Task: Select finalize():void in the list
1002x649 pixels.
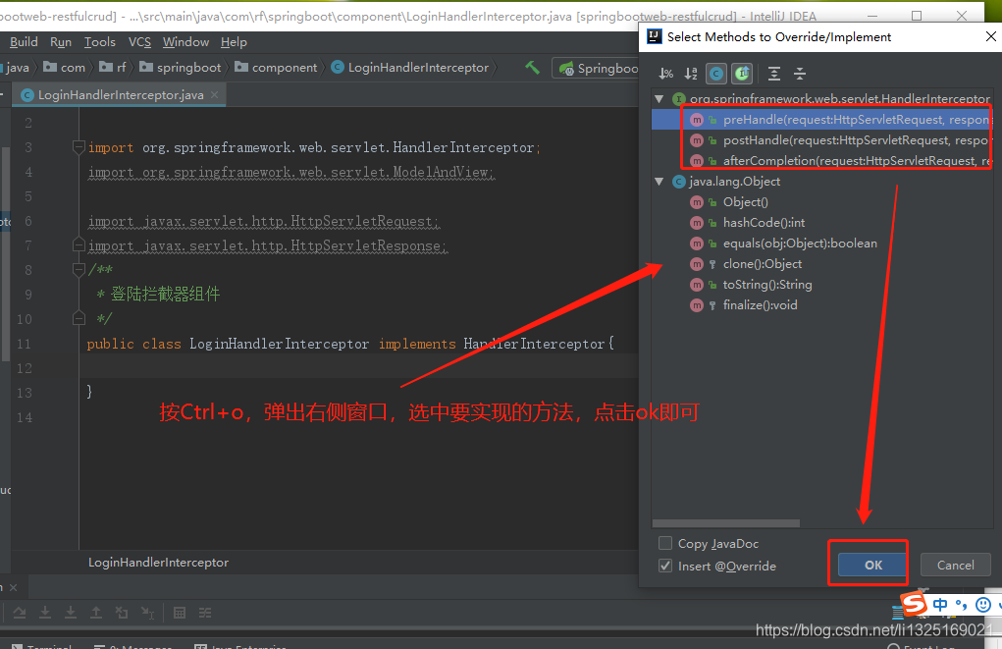Action: tap(821, 305)
